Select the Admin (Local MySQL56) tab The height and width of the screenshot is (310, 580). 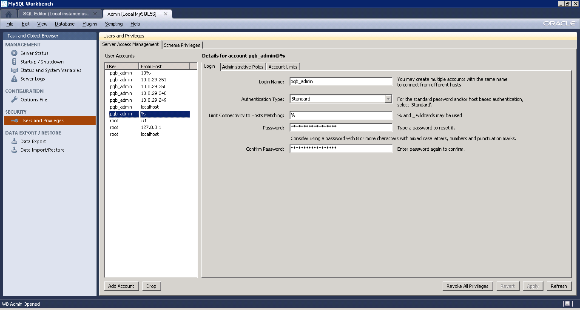(x=137, y=14)
